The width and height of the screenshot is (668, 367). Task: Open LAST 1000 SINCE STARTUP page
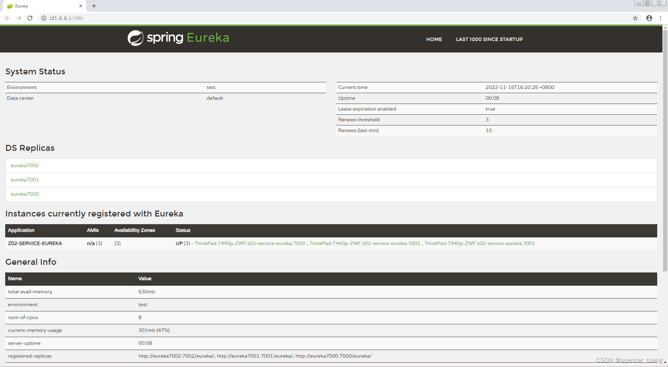[x=489, y=39]
